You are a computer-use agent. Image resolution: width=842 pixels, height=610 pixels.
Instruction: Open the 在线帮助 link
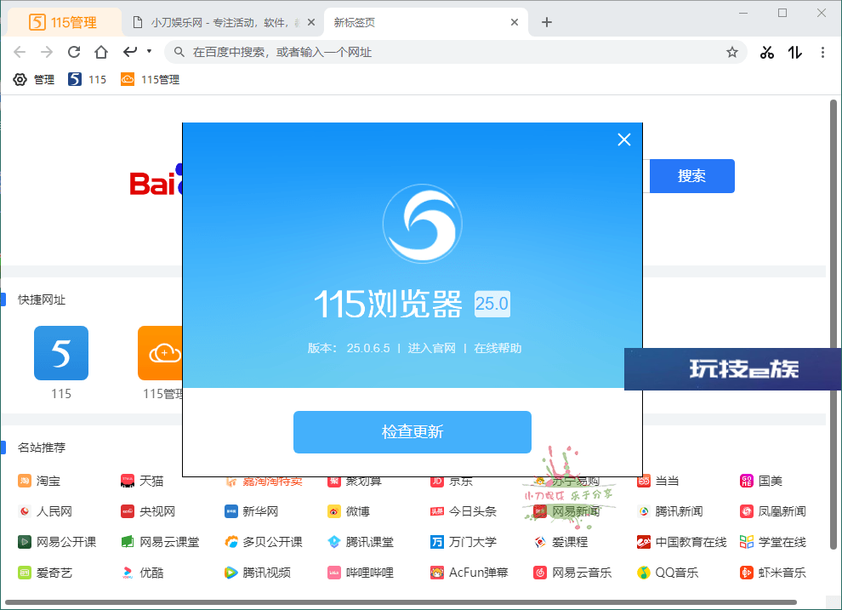[498, 348]
